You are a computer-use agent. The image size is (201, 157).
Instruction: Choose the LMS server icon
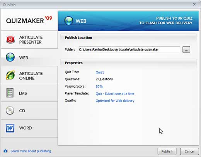(x=10, y=93)
